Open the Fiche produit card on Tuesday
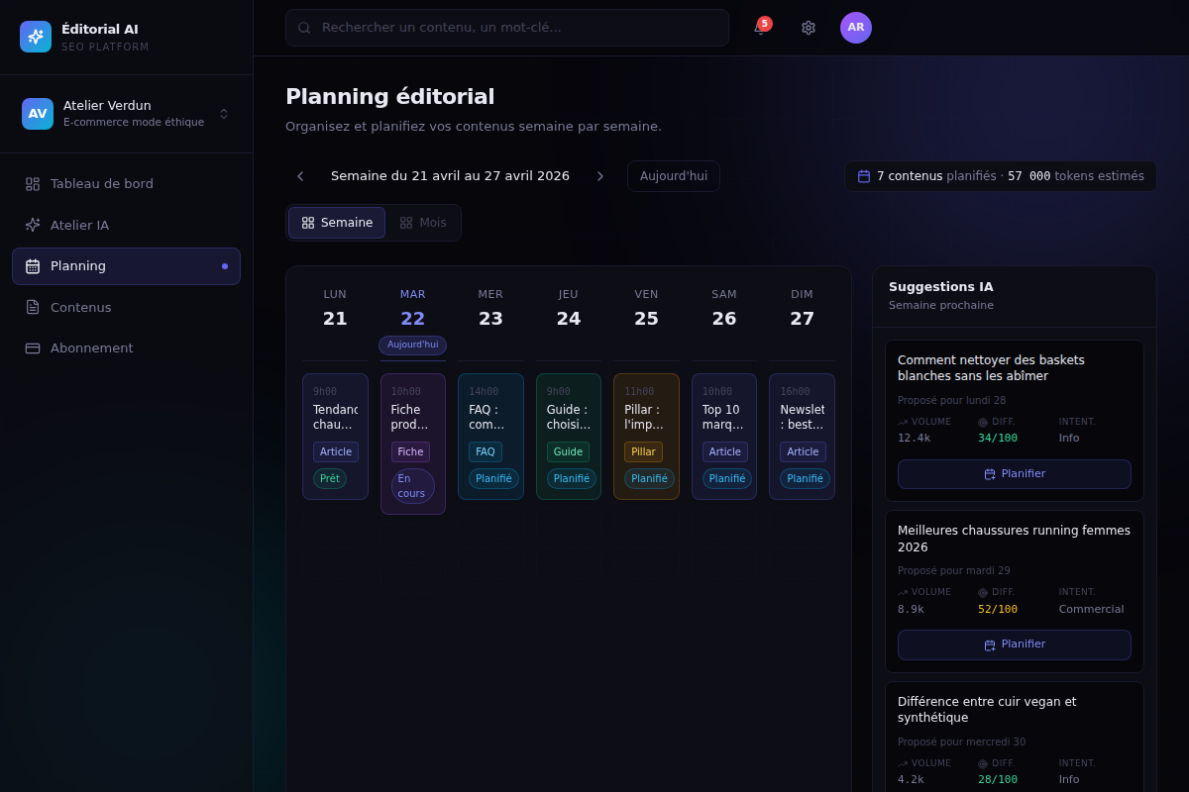Viewport: 1189px width, 792px height. 413,444
